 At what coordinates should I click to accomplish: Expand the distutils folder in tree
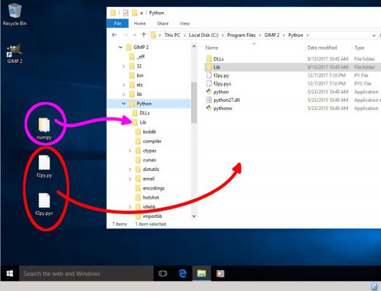click(130, 169)
